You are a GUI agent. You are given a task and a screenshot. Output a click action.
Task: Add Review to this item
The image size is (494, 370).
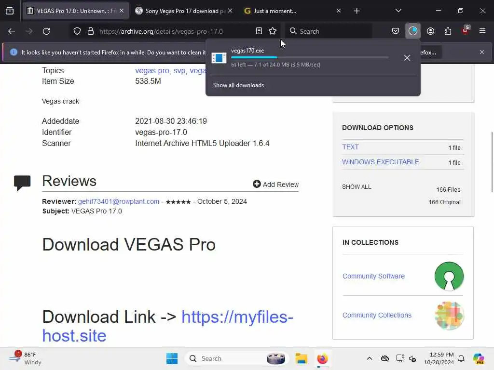point(275,185)
